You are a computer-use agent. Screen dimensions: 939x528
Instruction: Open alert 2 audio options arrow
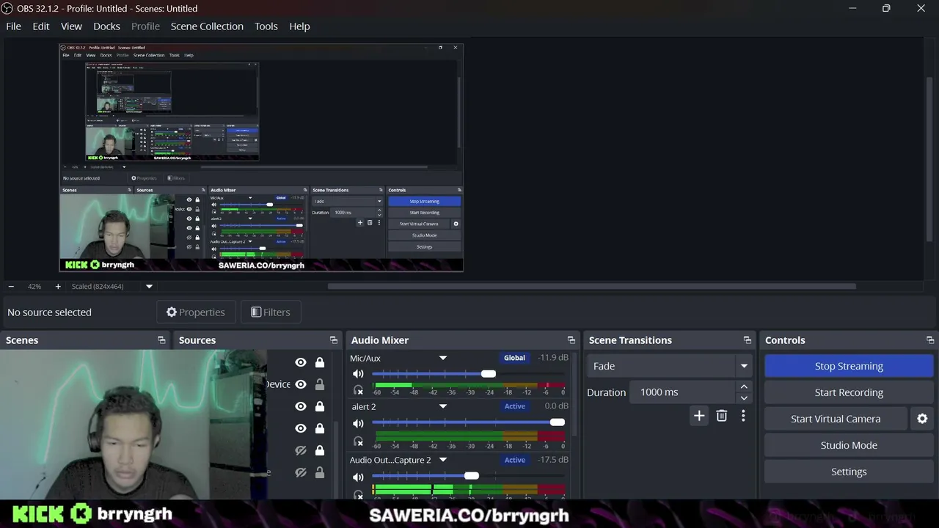pyautogui.click(x=443, y=406)
